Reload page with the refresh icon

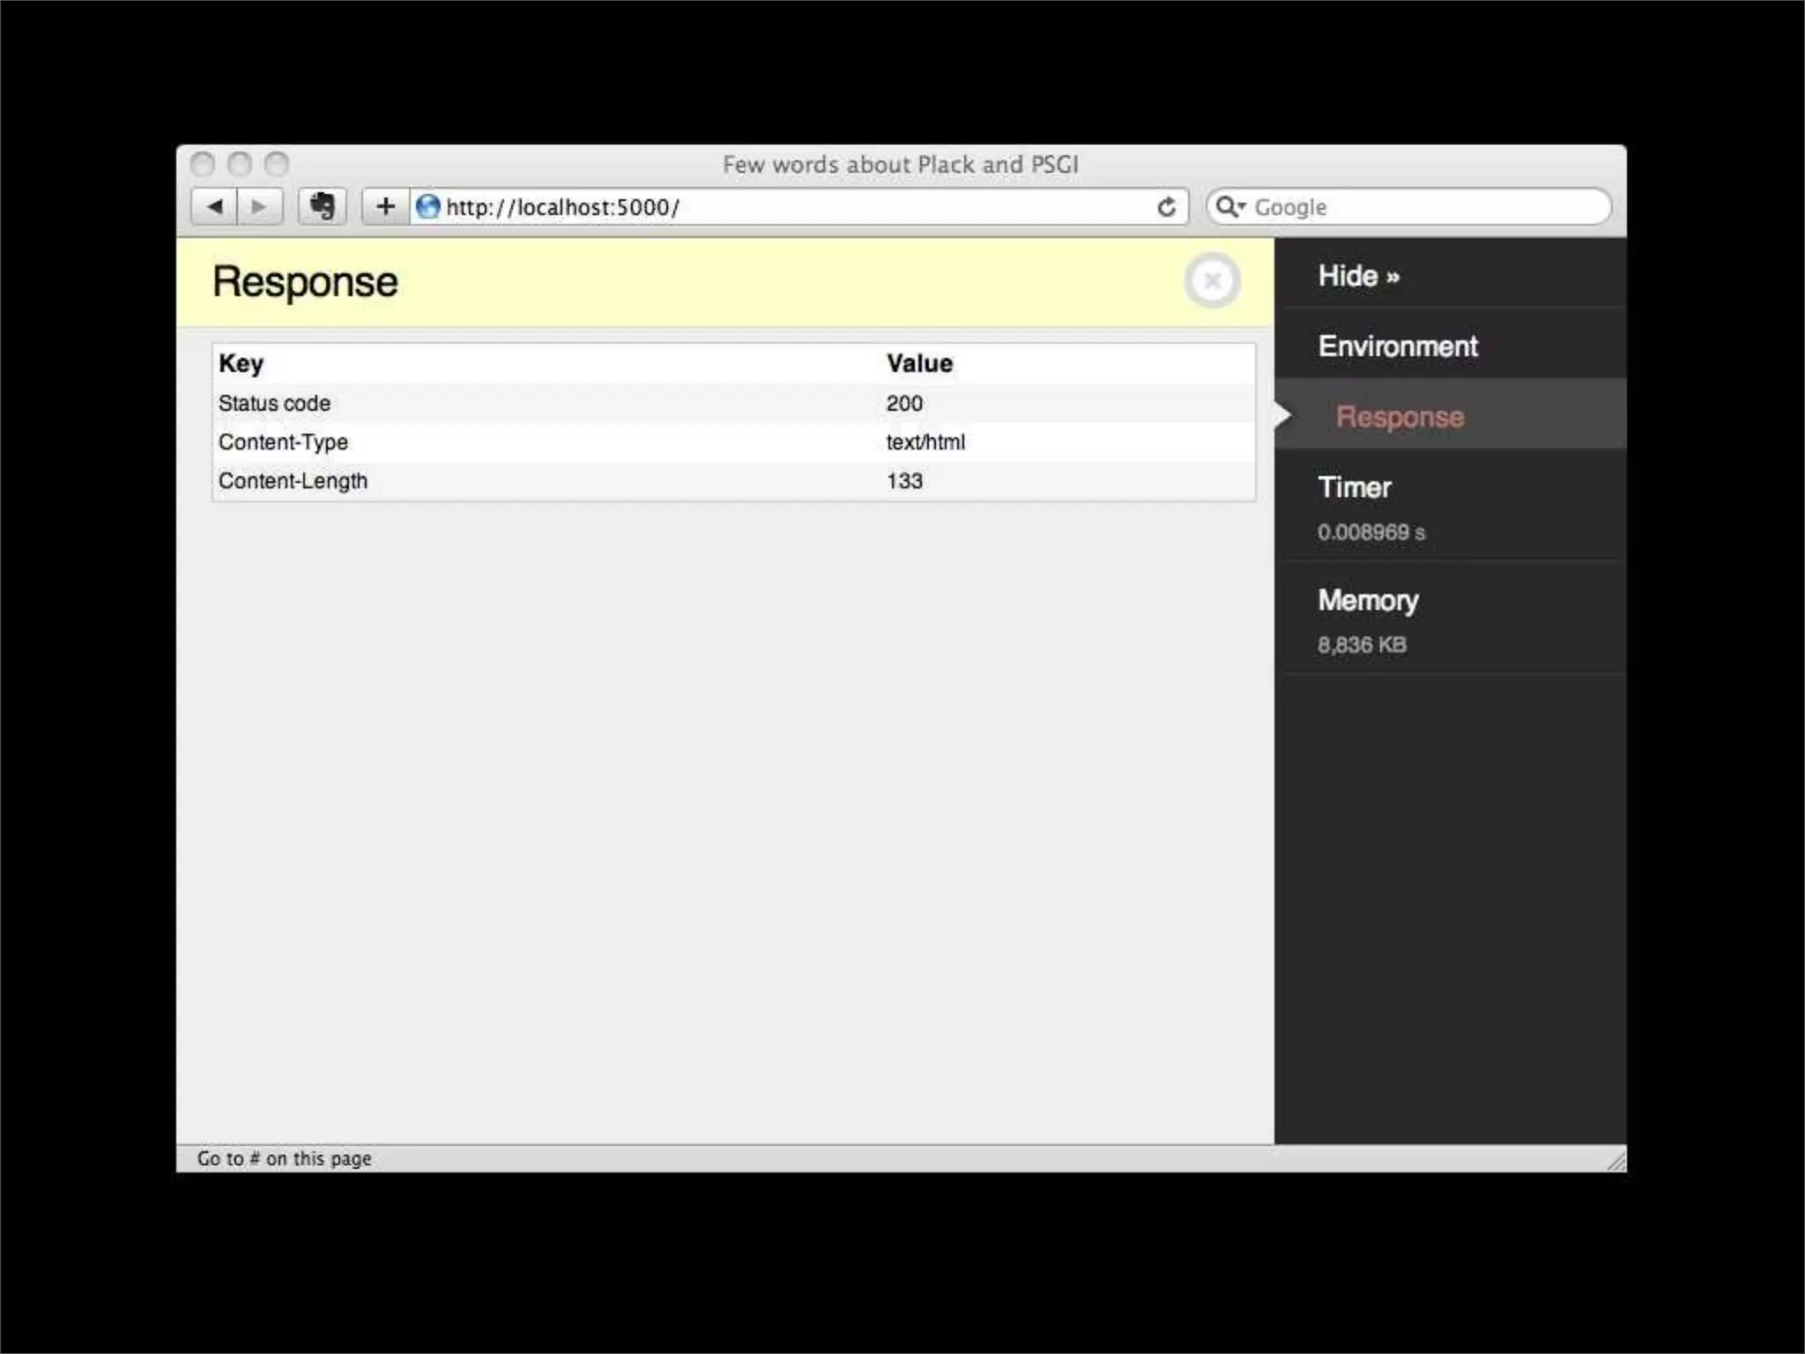pyautogui.click(x=1166, y=207)
